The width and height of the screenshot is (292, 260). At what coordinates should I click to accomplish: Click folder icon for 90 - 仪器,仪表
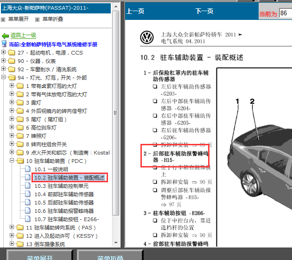(x=12, y=61)
